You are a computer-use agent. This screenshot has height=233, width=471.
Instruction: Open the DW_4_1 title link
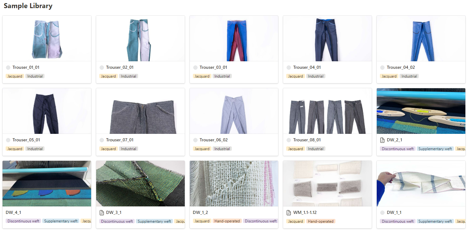tap(13, 213)
